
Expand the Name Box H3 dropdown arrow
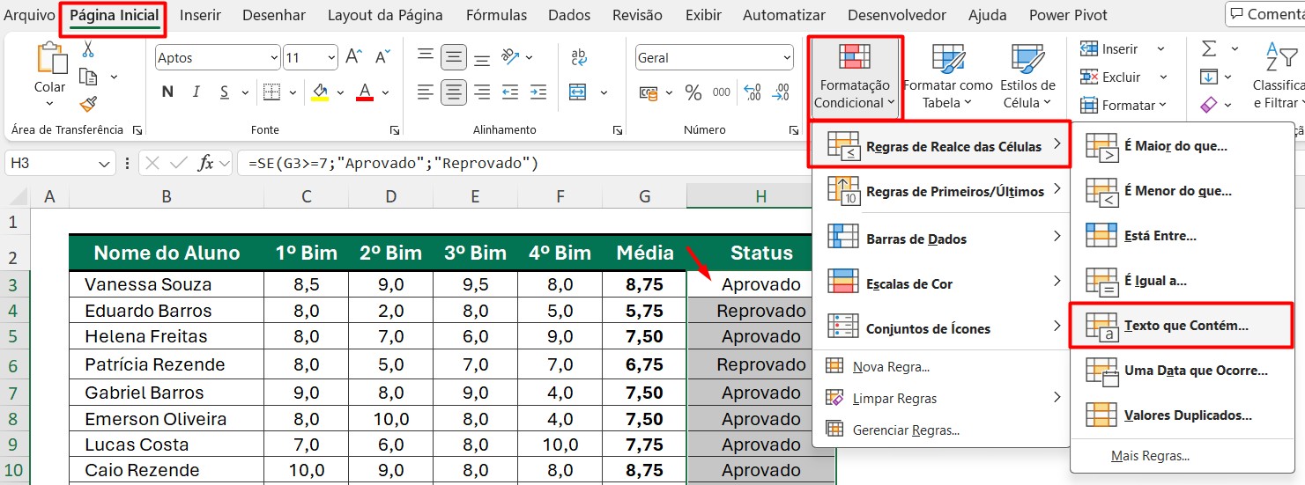(105, 163)
